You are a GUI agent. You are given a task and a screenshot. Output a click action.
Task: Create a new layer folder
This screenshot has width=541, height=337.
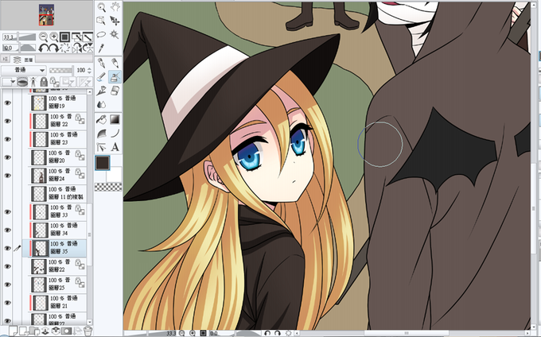34,331
